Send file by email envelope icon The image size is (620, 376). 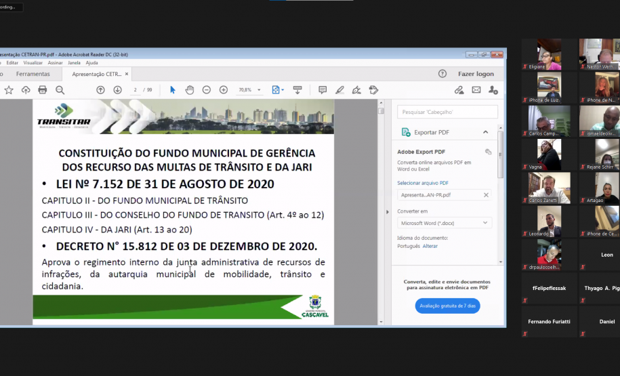click(x=476, y=90)
